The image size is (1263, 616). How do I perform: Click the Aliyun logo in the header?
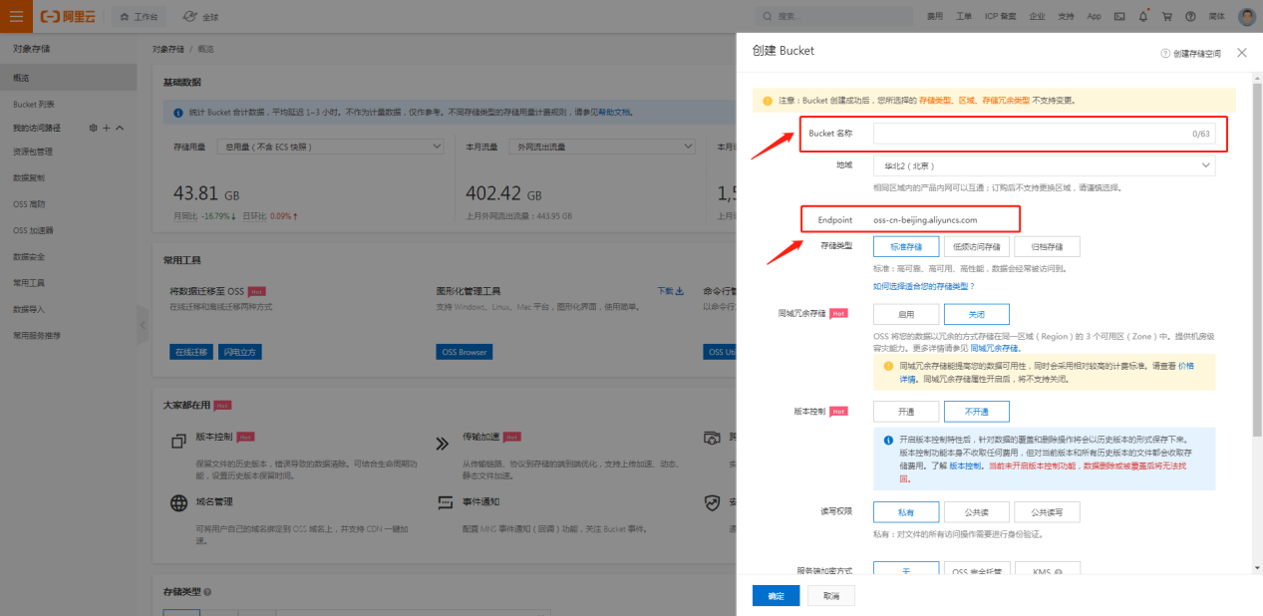(69, 17)
